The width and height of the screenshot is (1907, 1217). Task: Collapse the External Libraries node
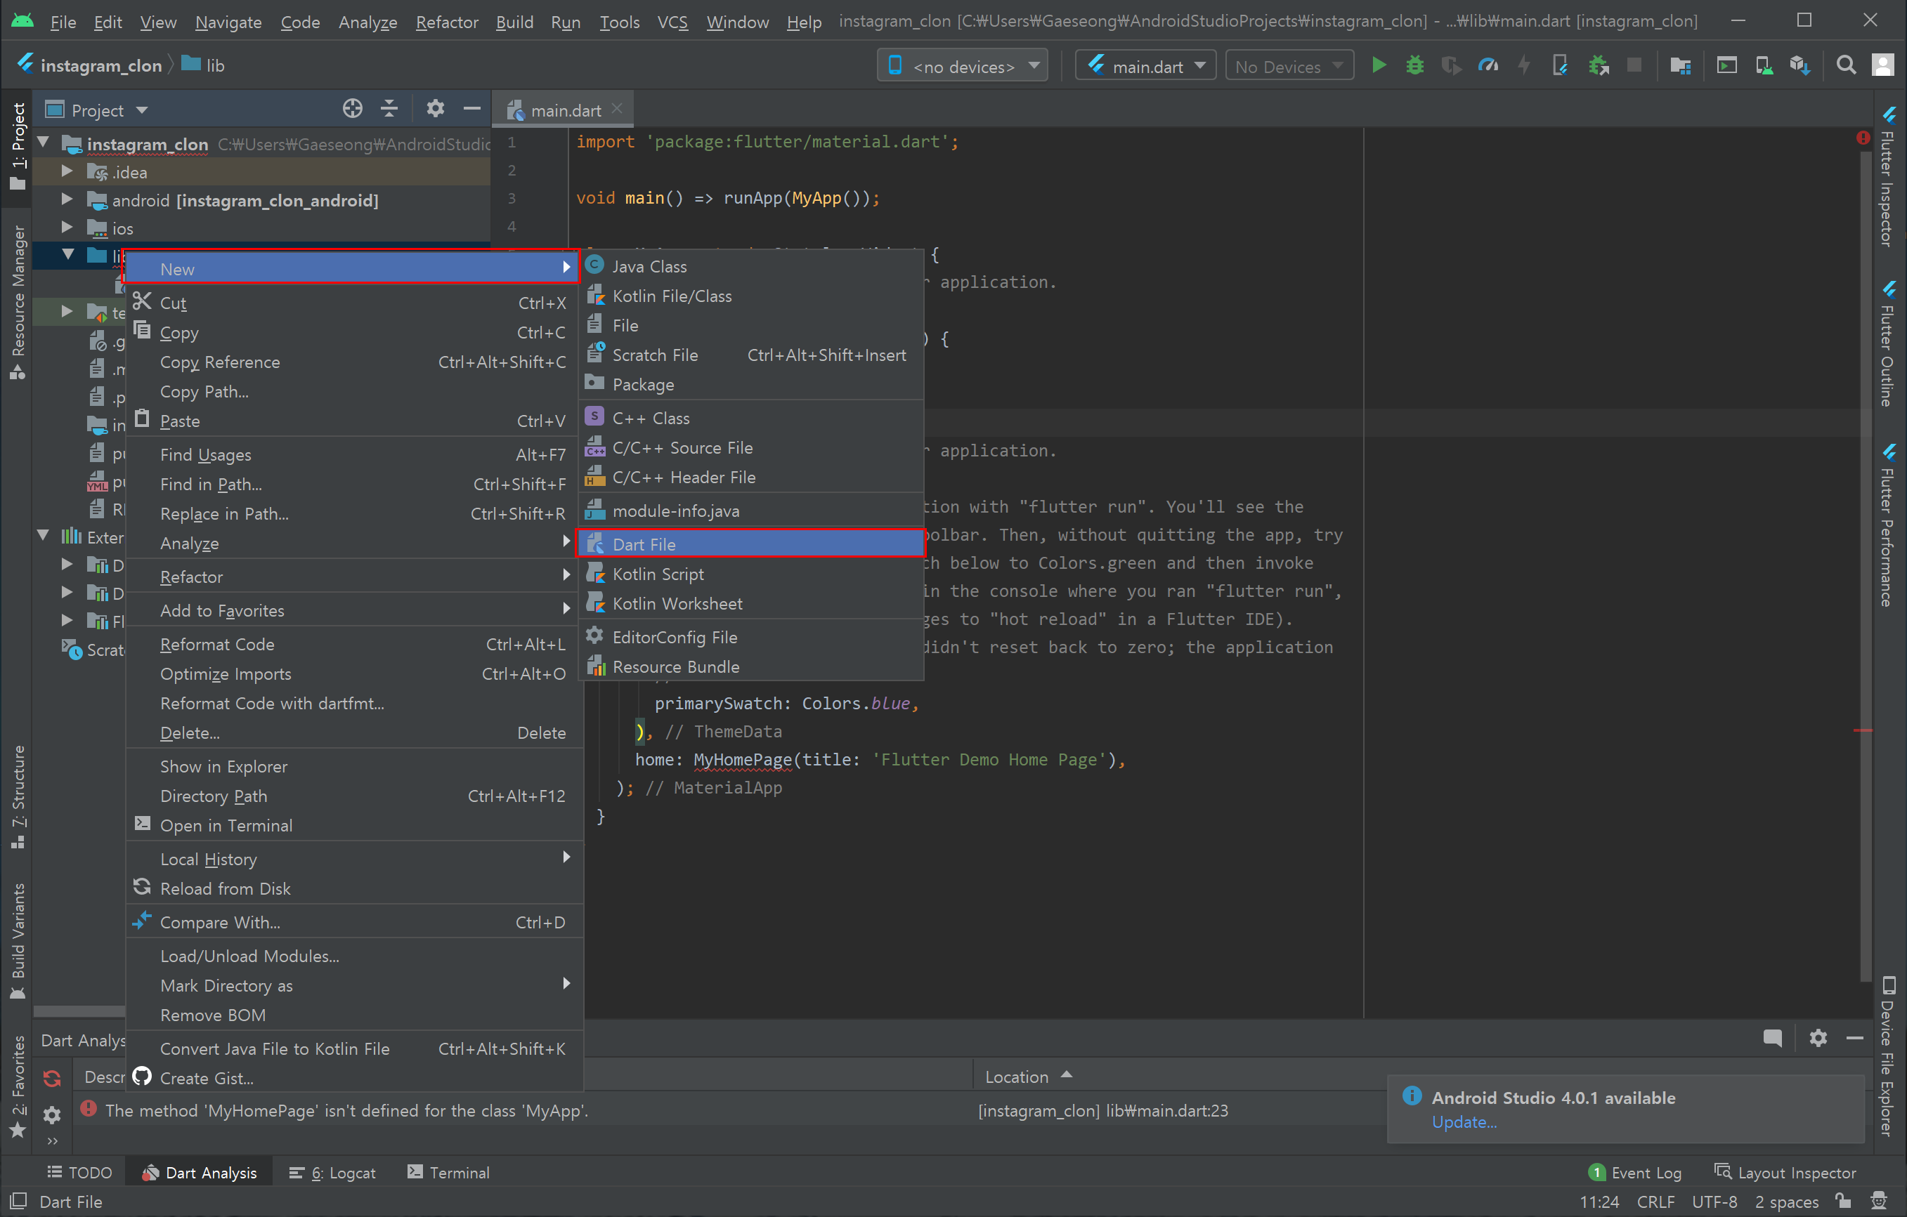[x=44, y=537]
